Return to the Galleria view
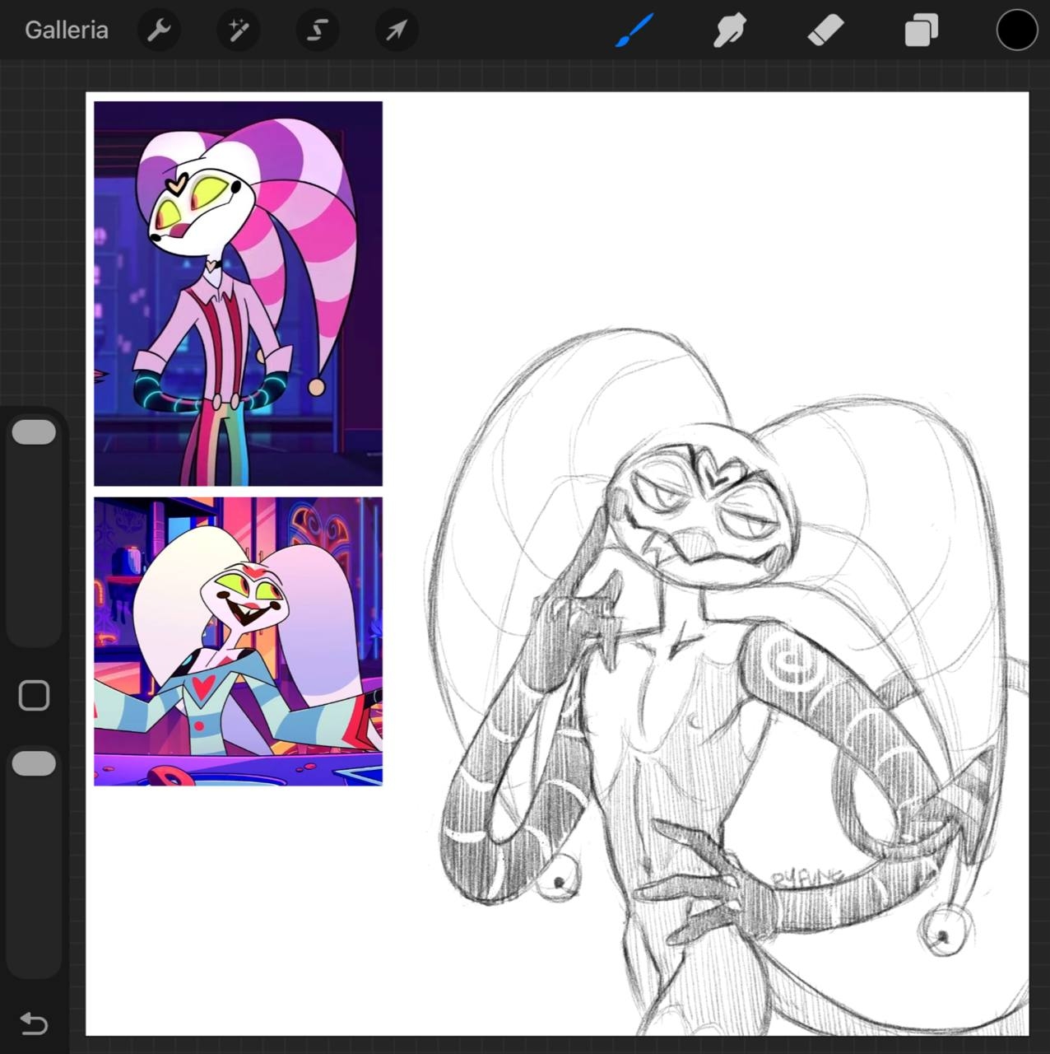 point(67,30)
